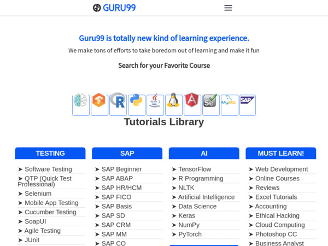Screen dimensions: 328x246
Task: Open the Artificial Intelligence tutorial
Action: [x=206, y=197]
